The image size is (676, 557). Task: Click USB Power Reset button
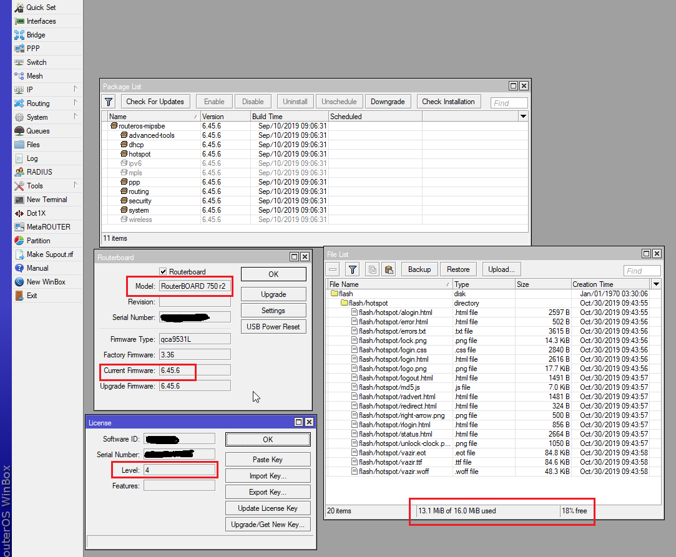(x=273, y=327)
